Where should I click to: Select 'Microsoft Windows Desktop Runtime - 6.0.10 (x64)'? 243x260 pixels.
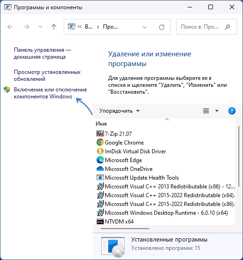(x=166, y=213)
